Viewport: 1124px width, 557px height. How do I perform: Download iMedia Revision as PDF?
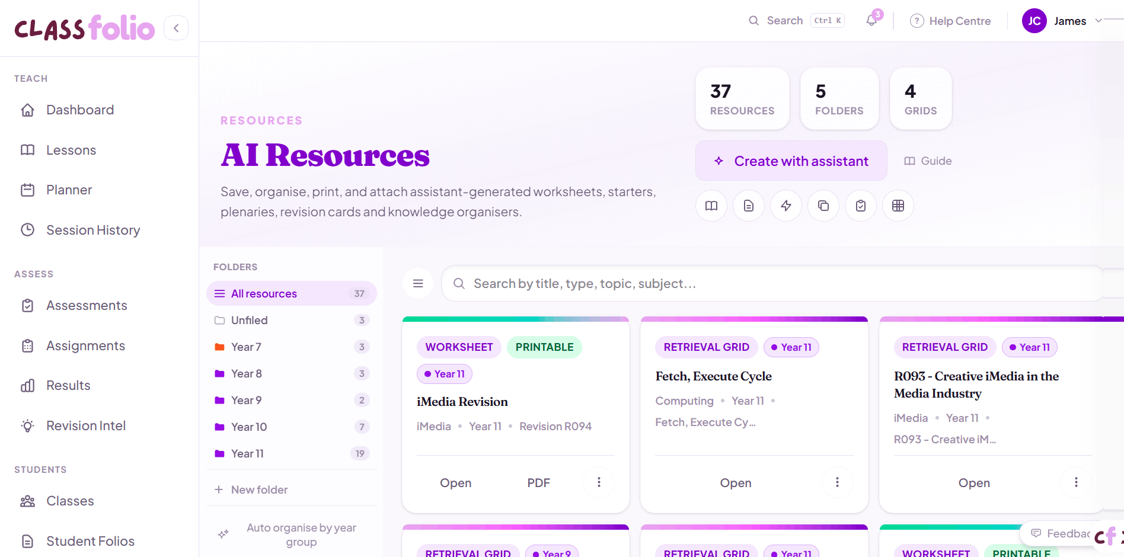pyautogui.click(x=539, y=483)
